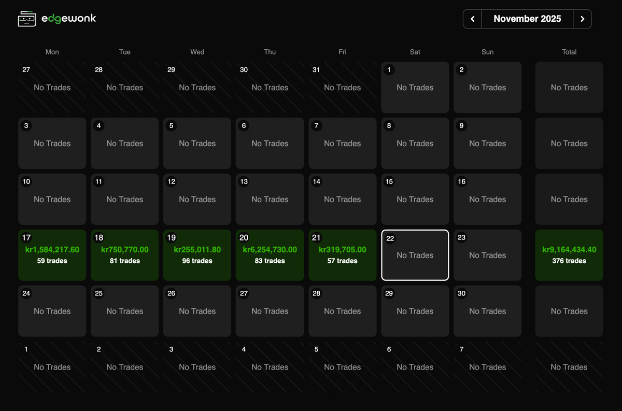This screenshot has width=622, height=411.
Task: Advance to next month with right chevron
Action: click(582, 19)
